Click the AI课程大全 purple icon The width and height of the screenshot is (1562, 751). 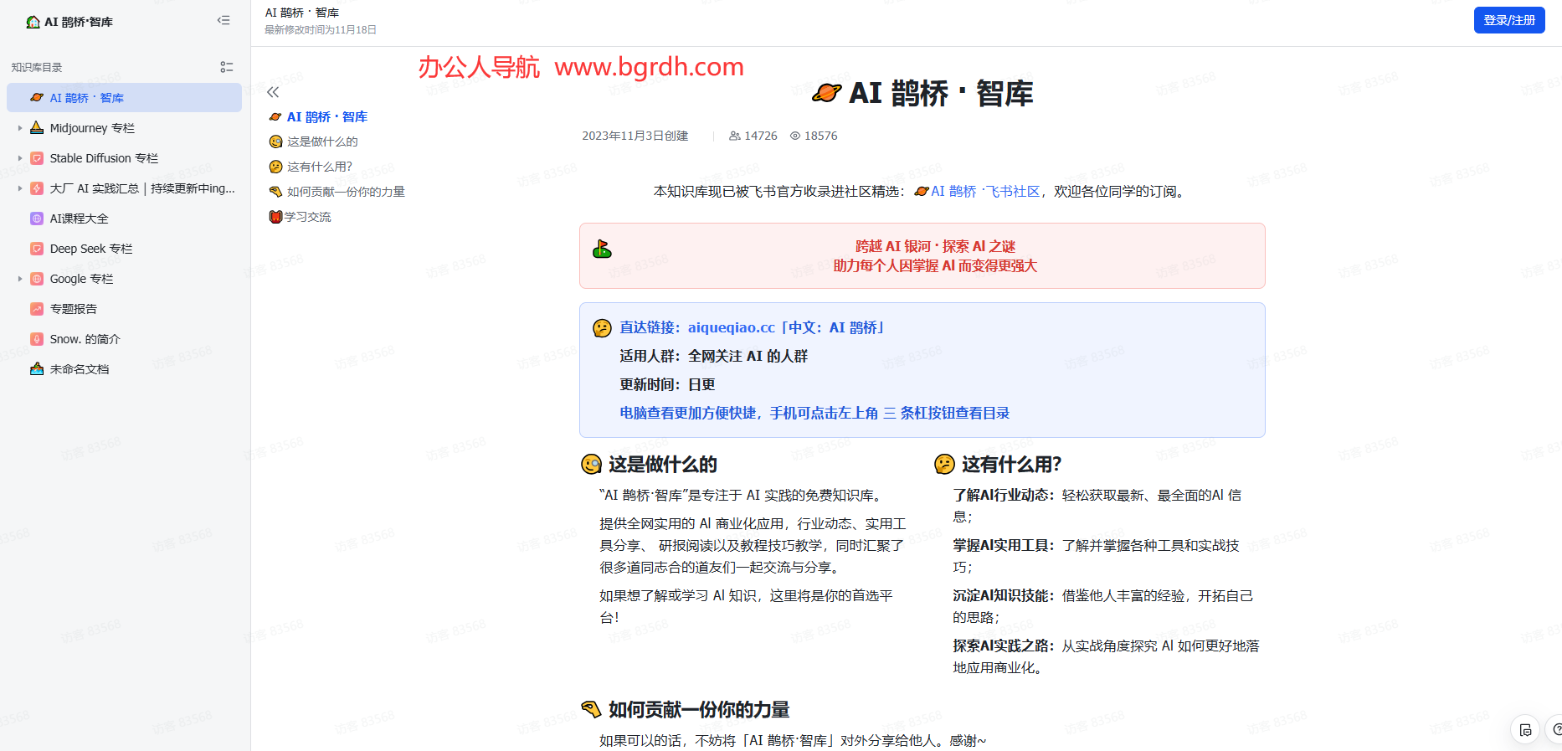click(37, 219)
